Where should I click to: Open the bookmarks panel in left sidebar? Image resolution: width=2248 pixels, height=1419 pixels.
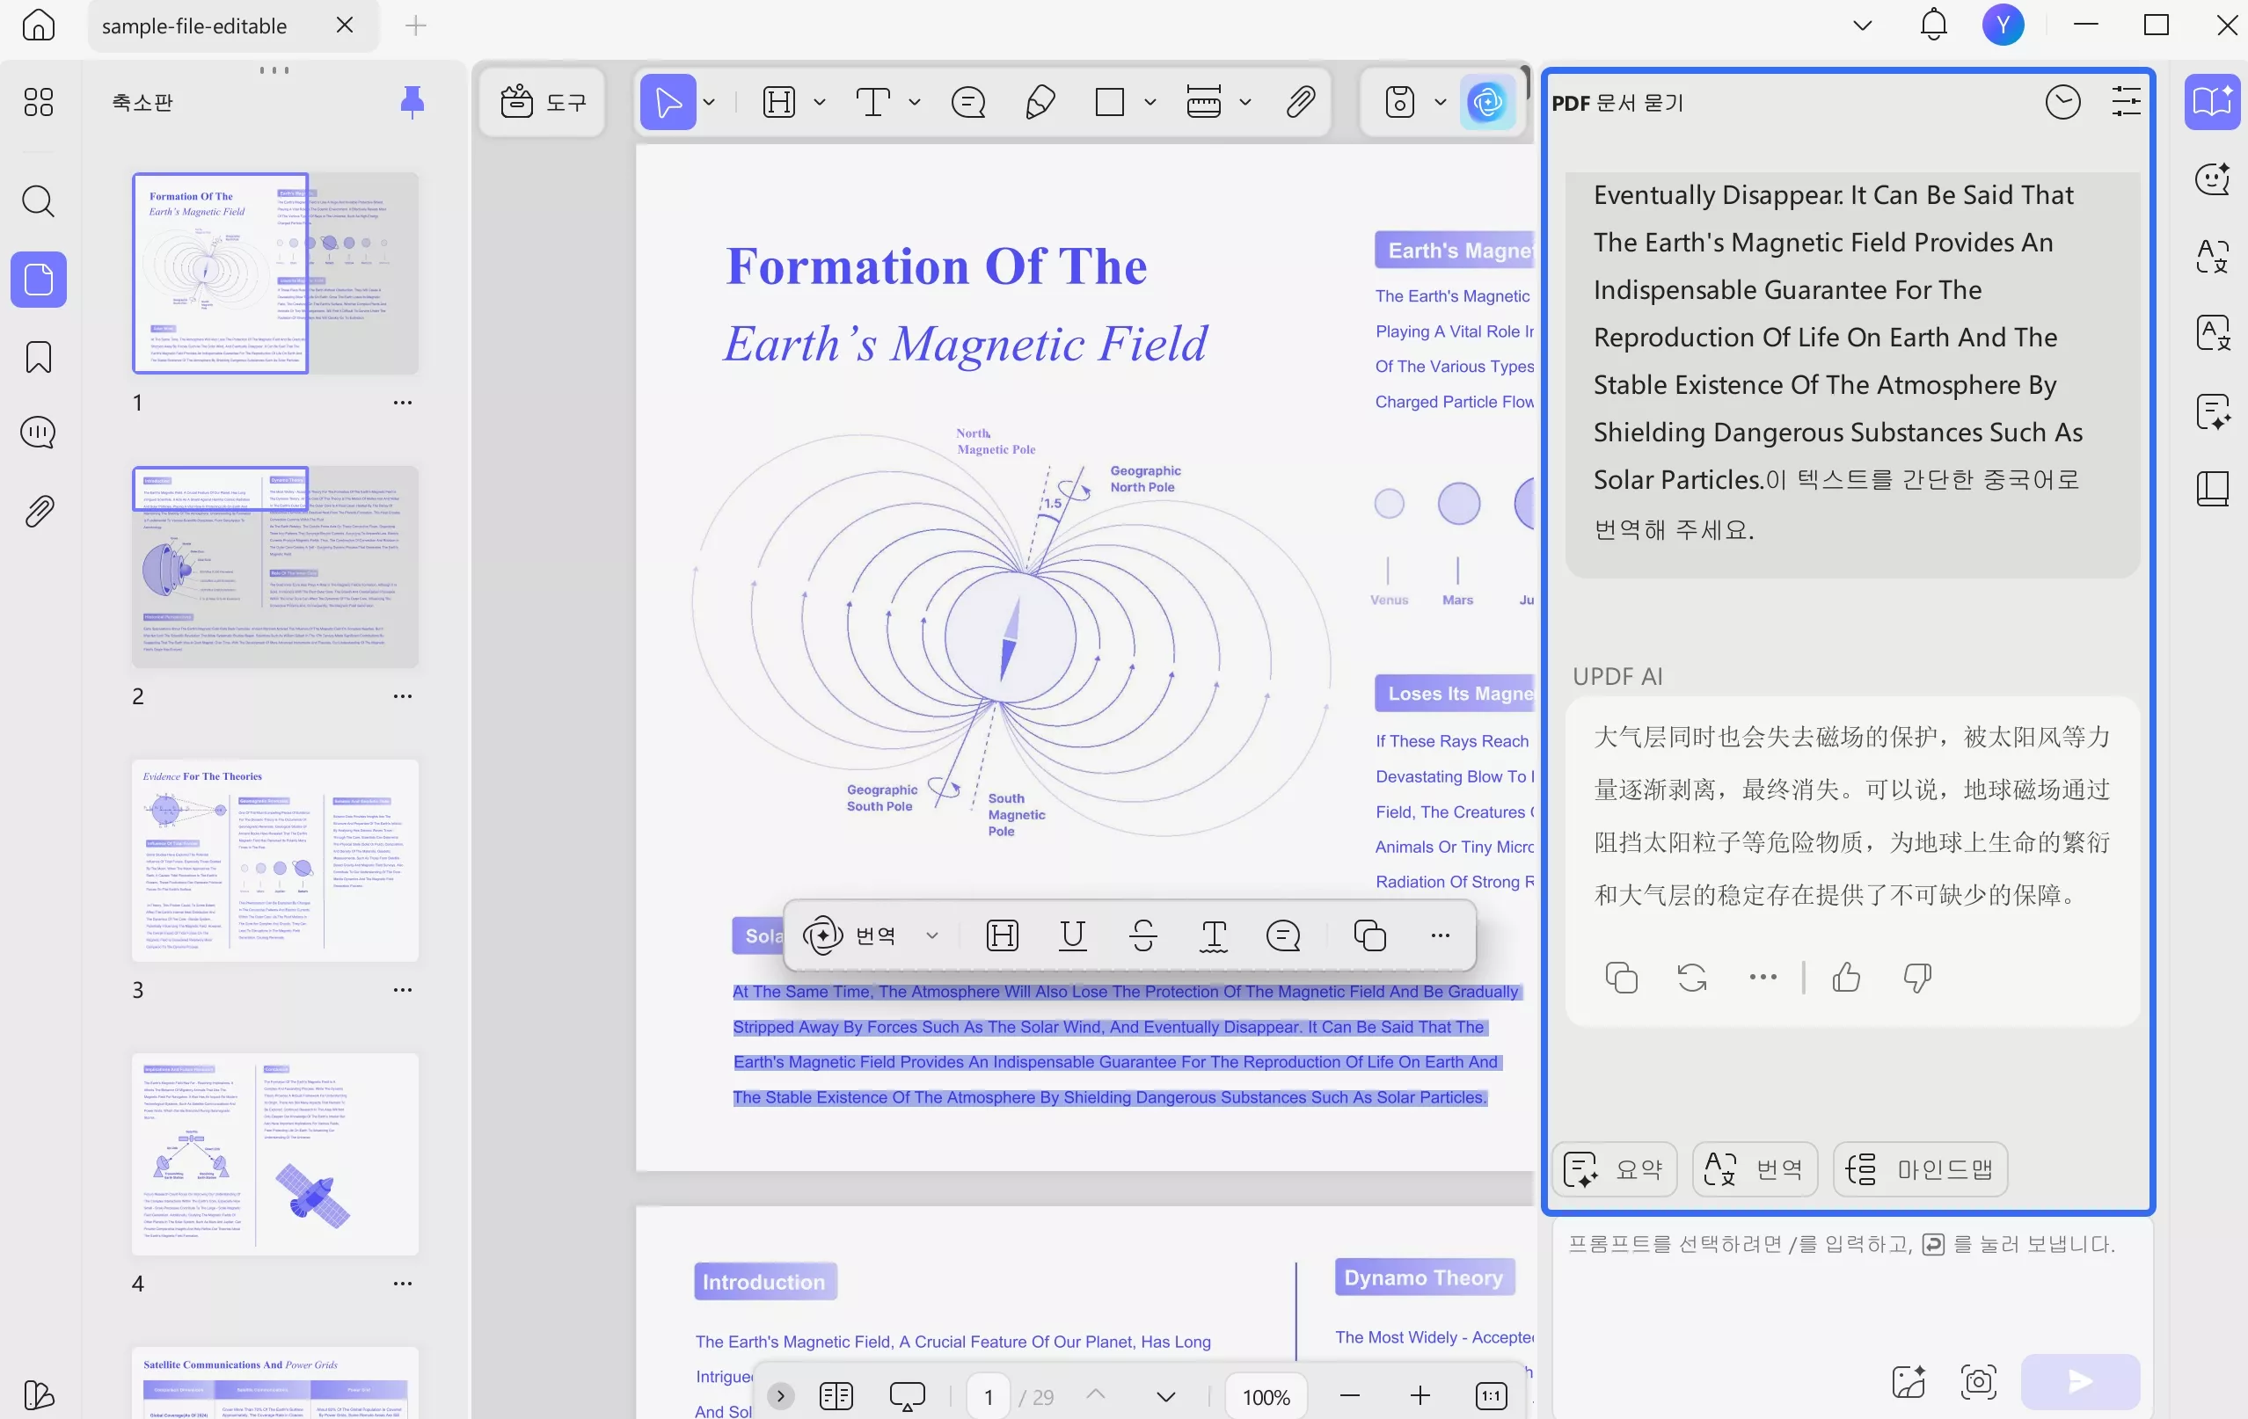coord(39,357)
